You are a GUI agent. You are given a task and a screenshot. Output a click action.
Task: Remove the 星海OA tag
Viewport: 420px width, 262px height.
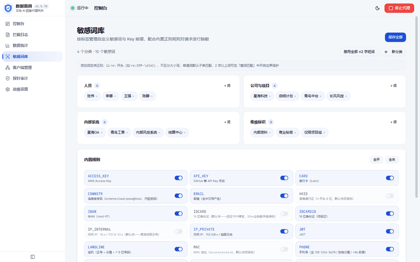coord(101,133)
